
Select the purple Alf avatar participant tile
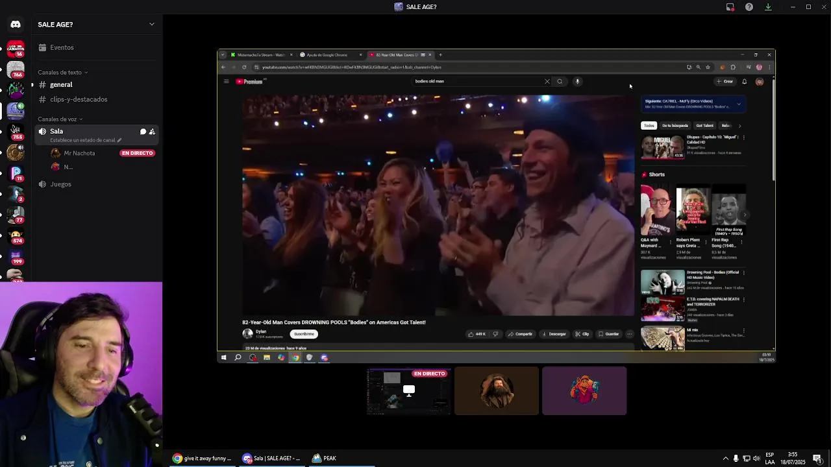(x=584, y=391)
